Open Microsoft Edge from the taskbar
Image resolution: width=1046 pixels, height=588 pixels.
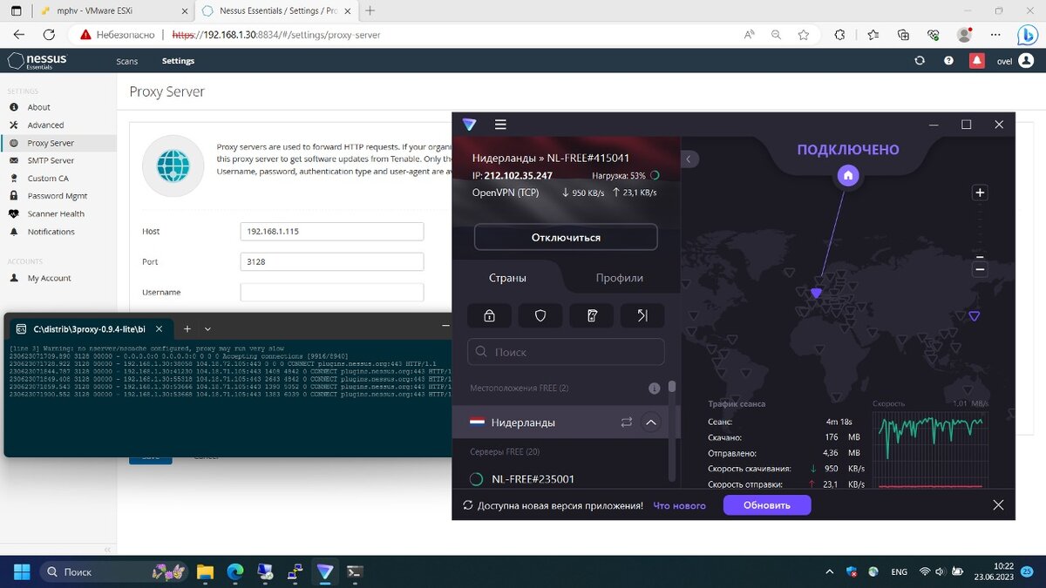[234, 572]
